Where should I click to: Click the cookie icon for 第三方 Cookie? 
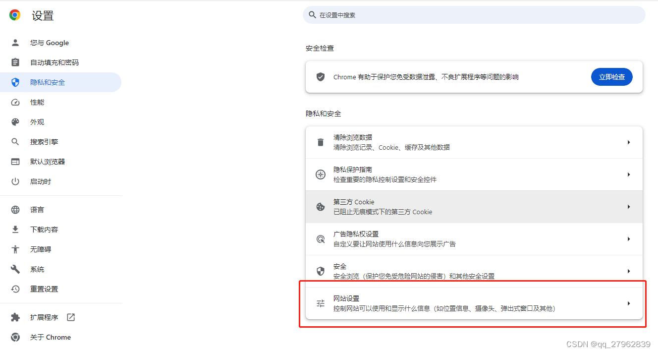[321, 207]
